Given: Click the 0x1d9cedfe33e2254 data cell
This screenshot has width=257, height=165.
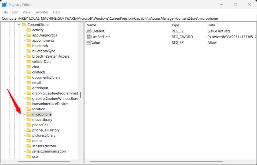Looking at the screenshot, I should [x=232, y=37].
